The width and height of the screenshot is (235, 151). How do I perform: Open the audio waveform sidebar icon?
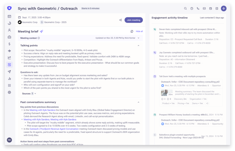click(9, 51)
